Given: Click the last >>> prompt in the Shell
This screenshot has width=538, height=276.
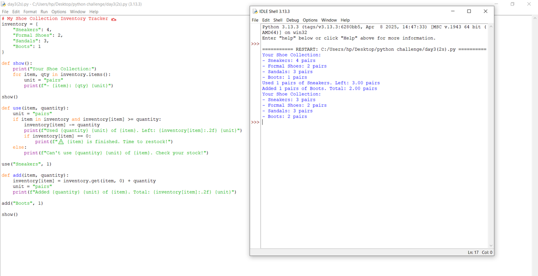Looking at the screenshot, I should pyautogui.click(x=255, y=122).
